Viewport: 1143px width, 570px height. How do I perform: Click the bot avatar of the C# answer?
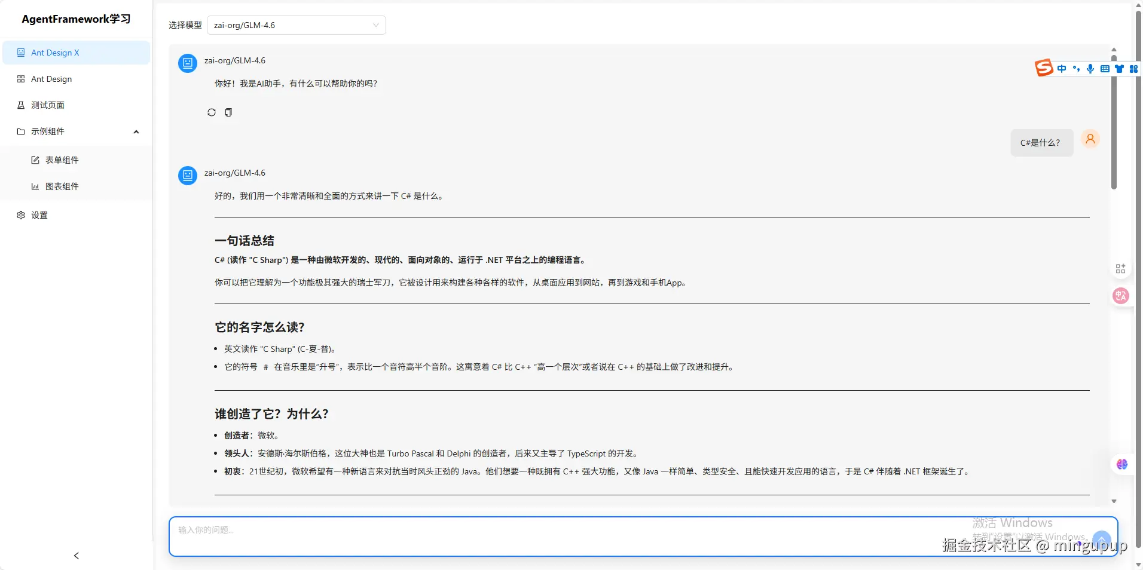pos(188,175)
